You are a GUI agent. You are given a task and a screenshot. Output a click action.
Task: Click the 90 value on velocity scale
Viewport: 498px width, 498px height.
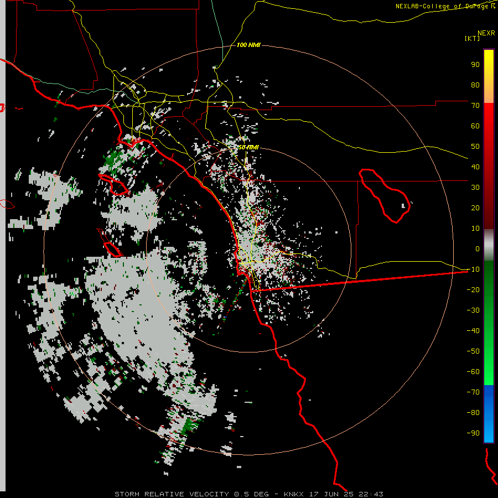click(475, 65)
